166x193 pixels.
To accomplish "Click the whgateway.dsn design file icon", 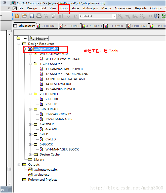I will coord(30,49).
